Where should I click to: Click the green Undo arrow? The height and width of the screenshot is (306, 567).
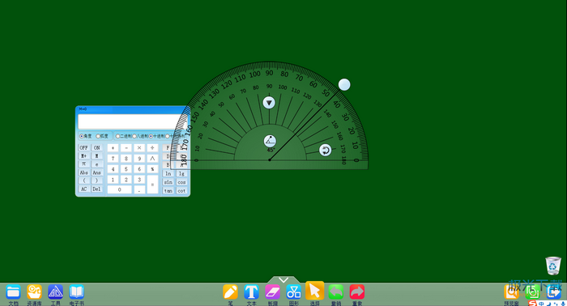(x=336, y=292)
